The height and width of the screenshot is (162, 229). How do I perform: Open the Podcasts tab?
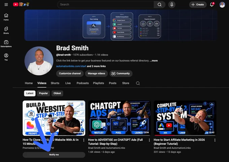point(83,83)
